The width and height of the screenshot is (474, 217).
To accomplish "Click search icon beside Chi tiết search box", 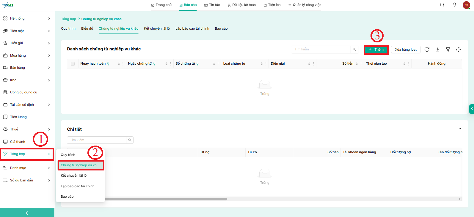I will click(130, 140).
